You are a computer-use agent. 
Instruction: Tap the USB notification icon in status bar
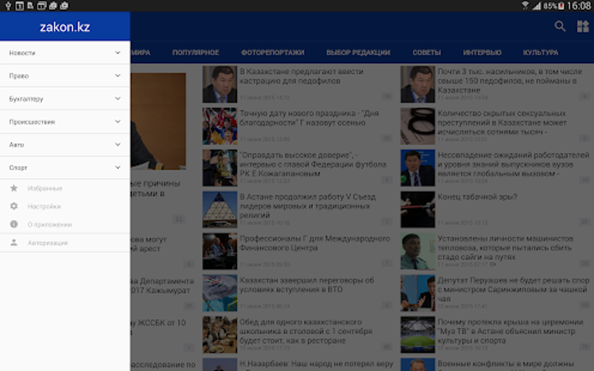click(8, 6)
